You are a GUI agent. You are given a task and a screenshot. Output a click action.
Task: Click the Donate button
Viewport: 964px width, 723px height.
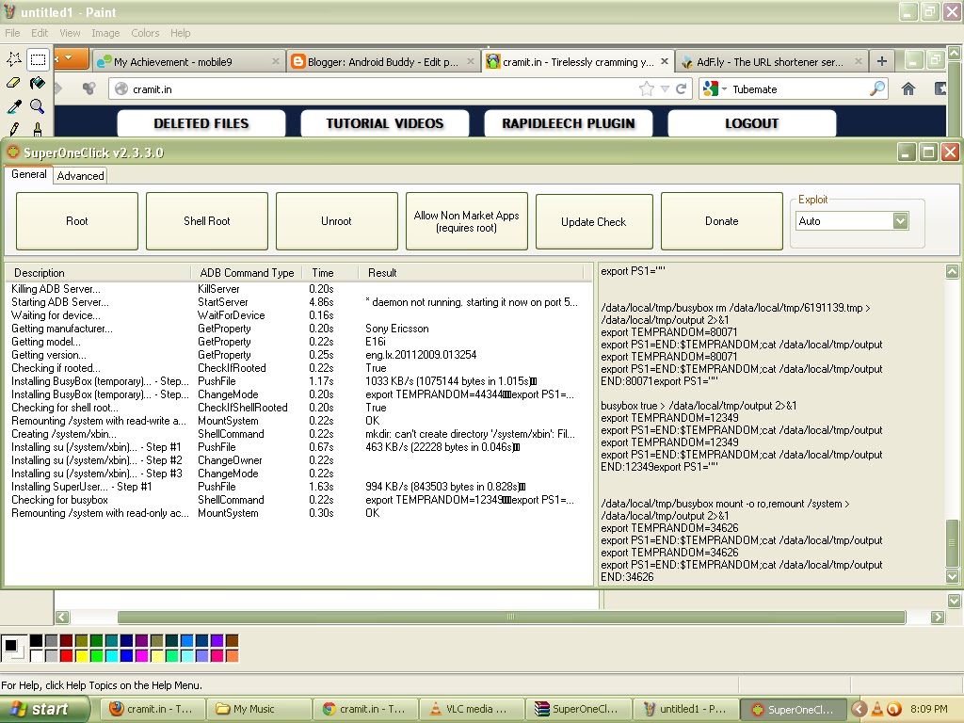(722, 221)
